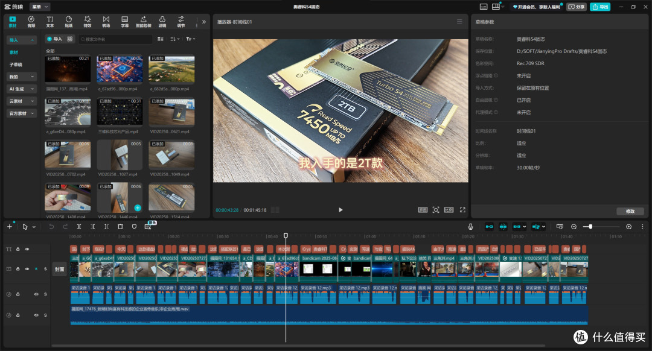
Task: Open the player aspect ratio button
Action: (449, 210)
